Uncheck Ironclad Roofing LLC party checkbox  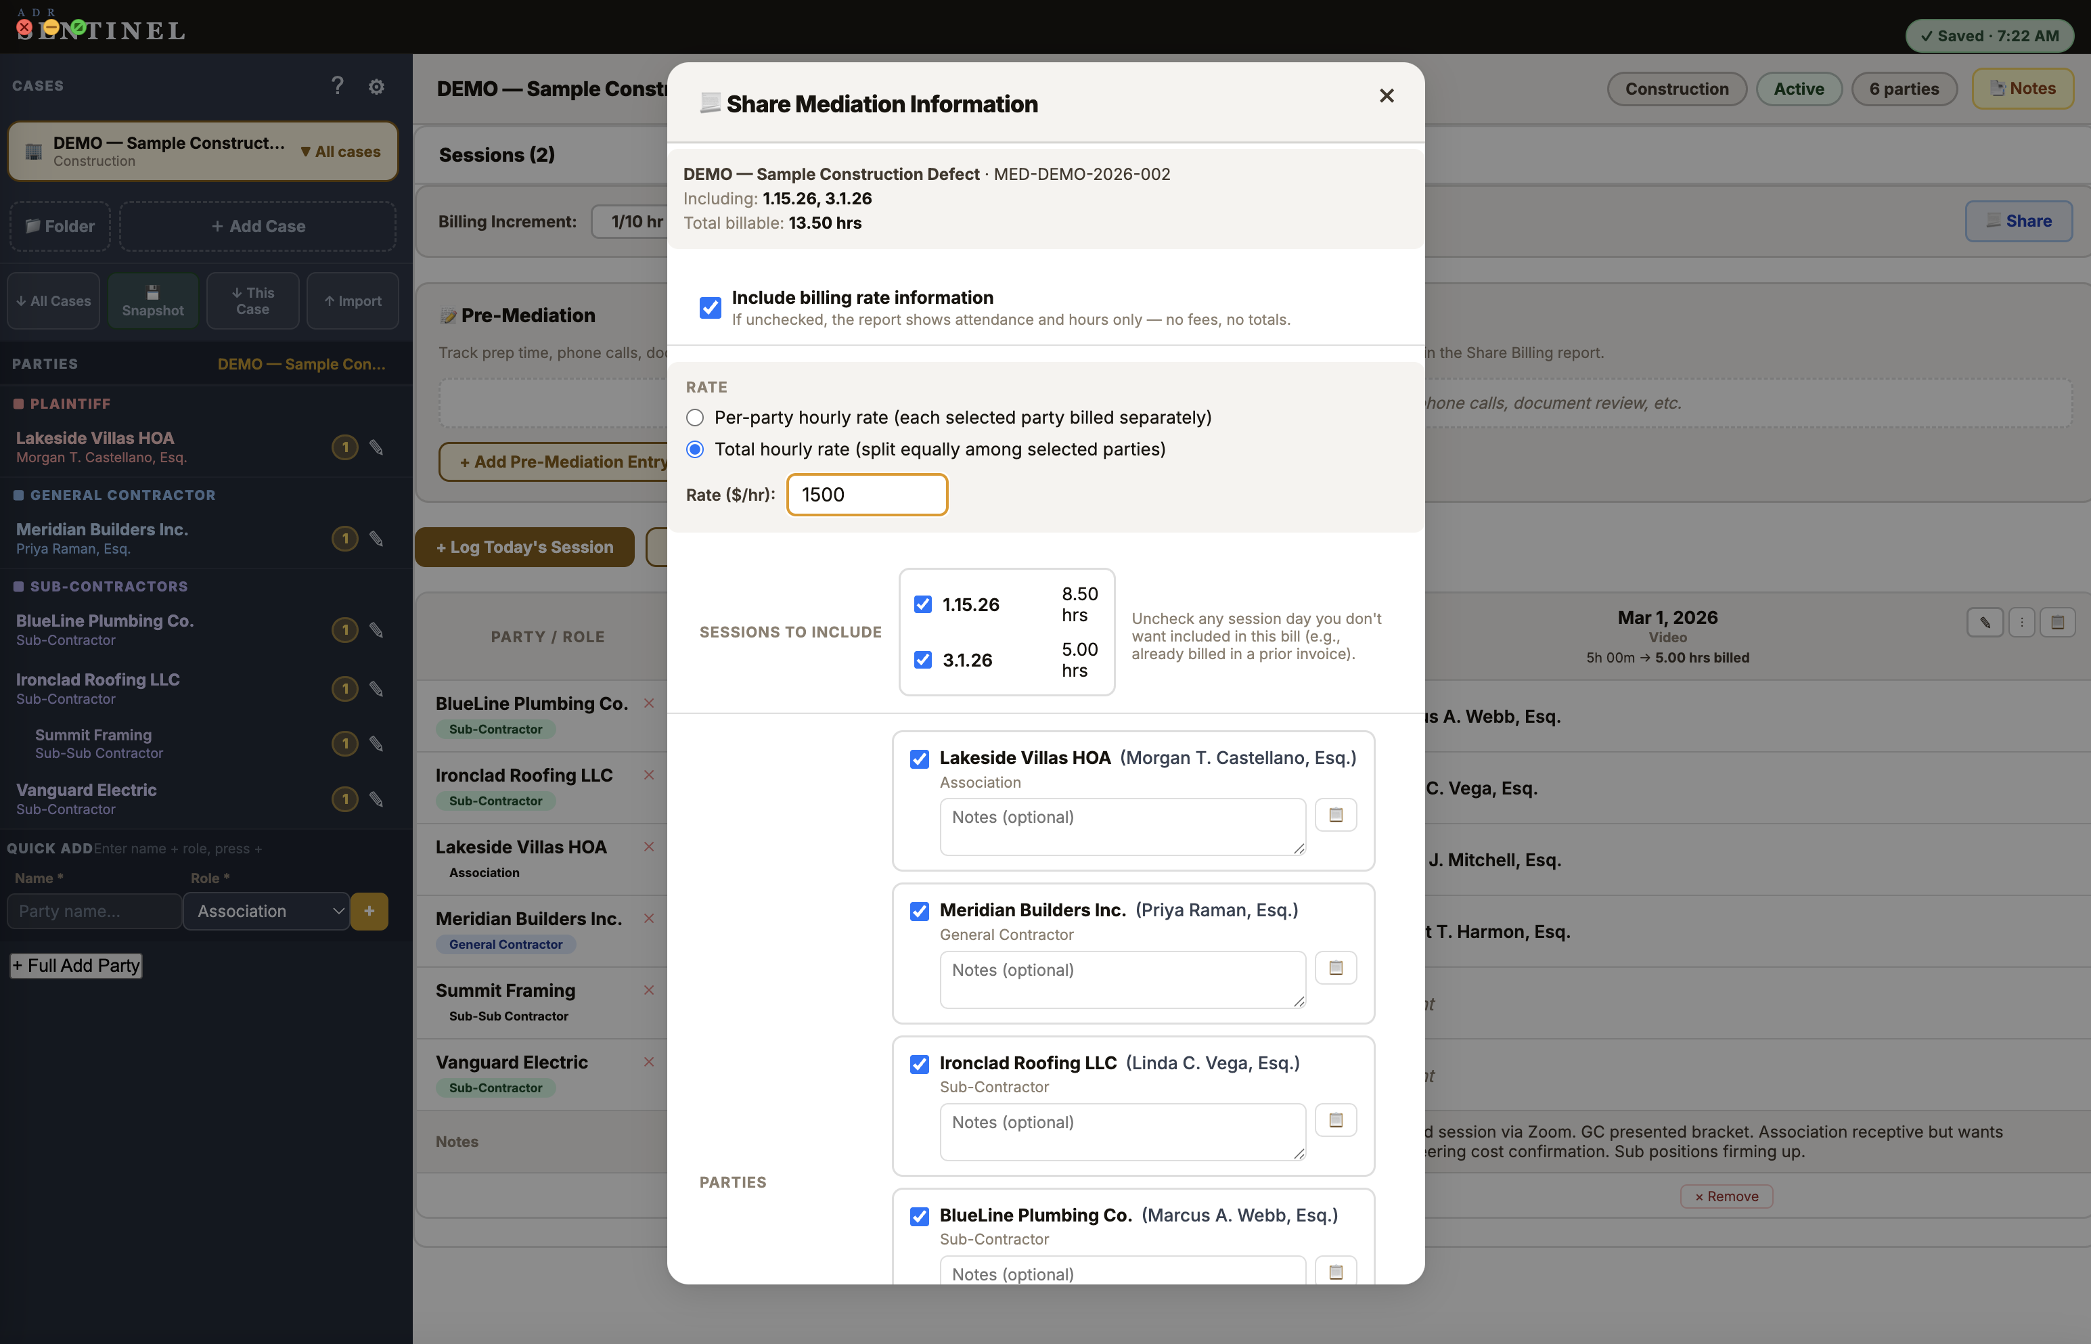pos(919,1065)
